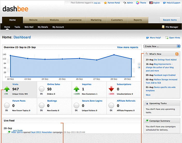Click the grey circle beside Online Sales
182x143 pixels.
42,89
